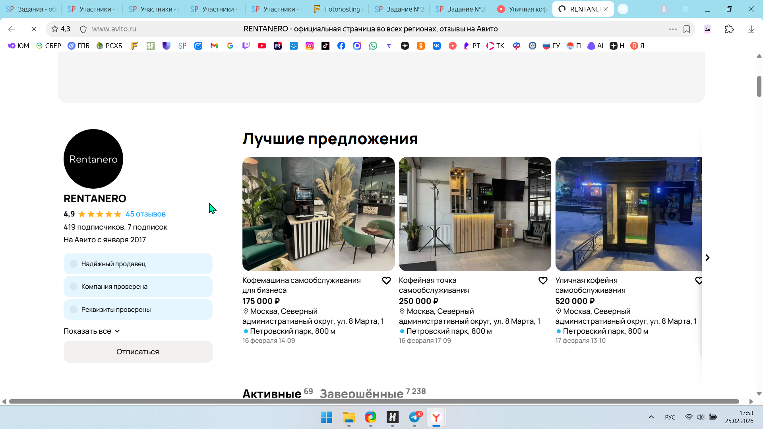Stop page loading with the X icon
This screenshot has width=763, height=429.
tap(34, 29)
